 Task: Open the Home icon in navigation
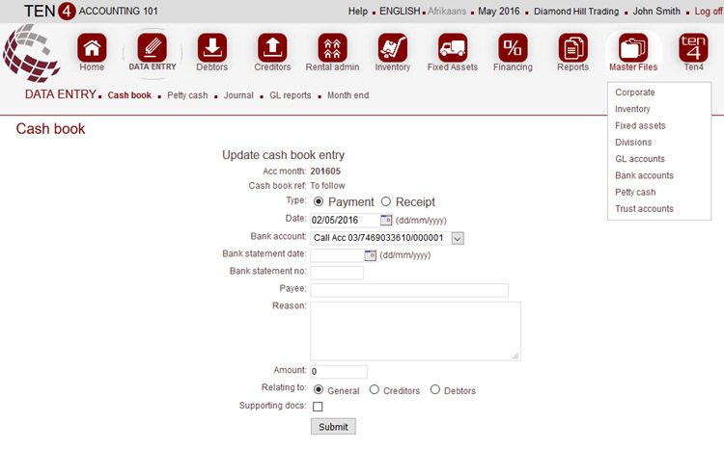click(92, 47)
